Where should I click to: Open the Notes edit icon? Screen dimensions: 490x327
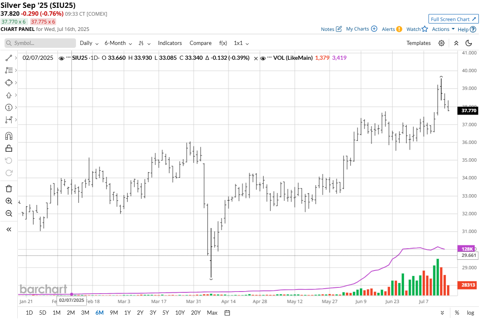[x=339, y=29]
